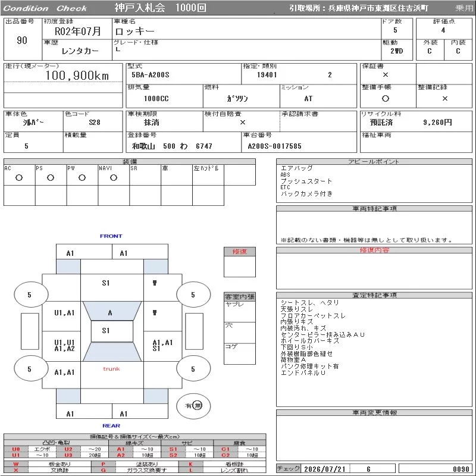Select note "ホイールカバーキズ"
This screenshot has height=476, width=476.
[x=309, y=340]
